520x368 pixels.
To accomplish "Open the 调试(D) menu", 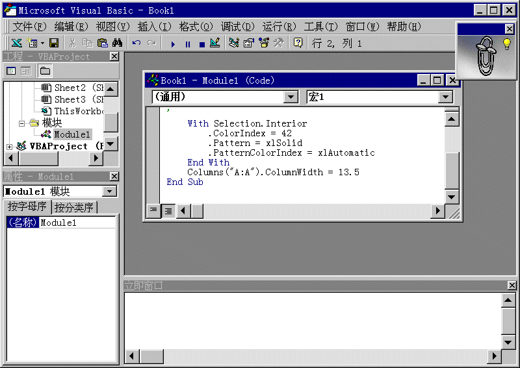I will point(237,27).
